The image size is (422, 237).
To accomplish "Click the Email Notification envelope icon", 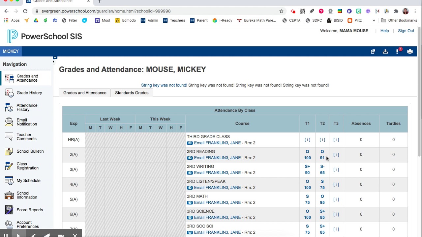I will 9,122.
